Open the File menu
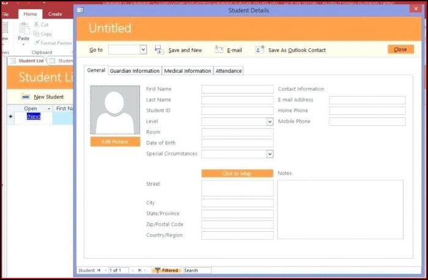 click(5, 14)
